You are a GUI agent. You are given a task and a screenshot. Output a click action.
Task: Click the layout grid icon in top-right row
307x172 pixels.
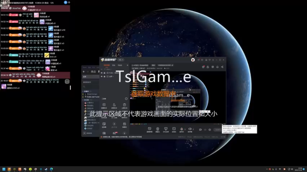(213, 67)
